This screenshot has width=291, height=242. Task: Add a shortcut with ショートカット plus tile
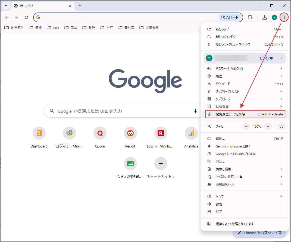click(161, 168)
